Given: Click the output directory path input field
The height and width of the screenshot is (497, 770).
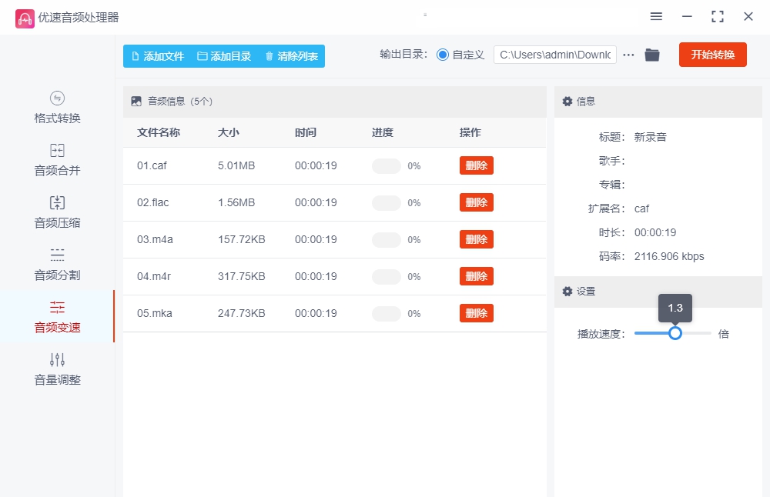Looking at the screenshot, I should click(x=554, y=55).
